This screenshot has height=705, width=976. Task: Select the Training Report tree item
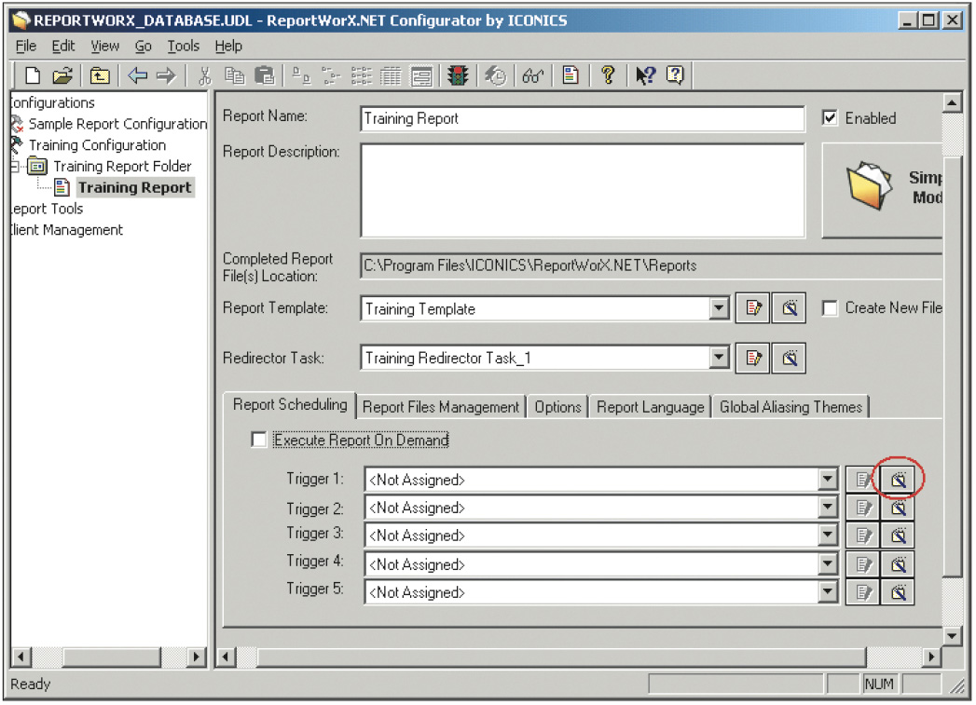[x=134, y=187]
